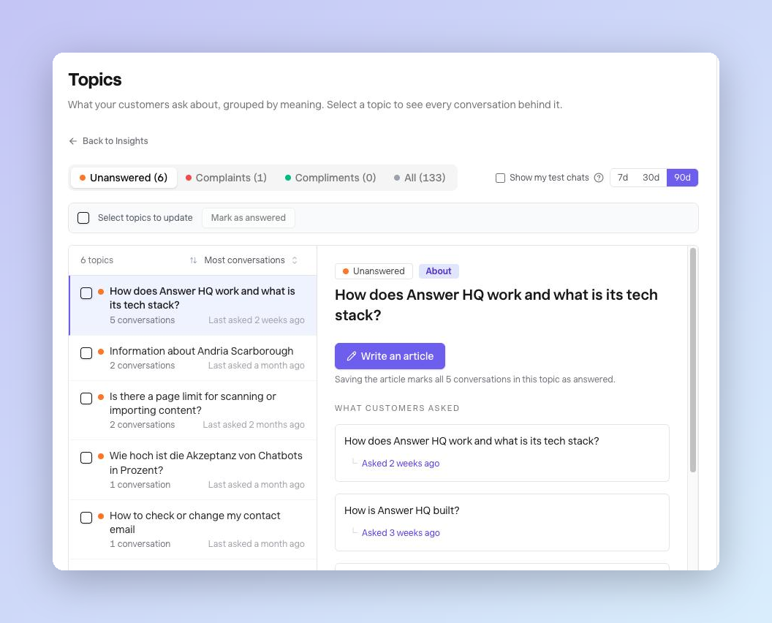The image size is (772, 623).
Task: Click the sort arrows icon beside Most conversations
Action: pos(194,260)
